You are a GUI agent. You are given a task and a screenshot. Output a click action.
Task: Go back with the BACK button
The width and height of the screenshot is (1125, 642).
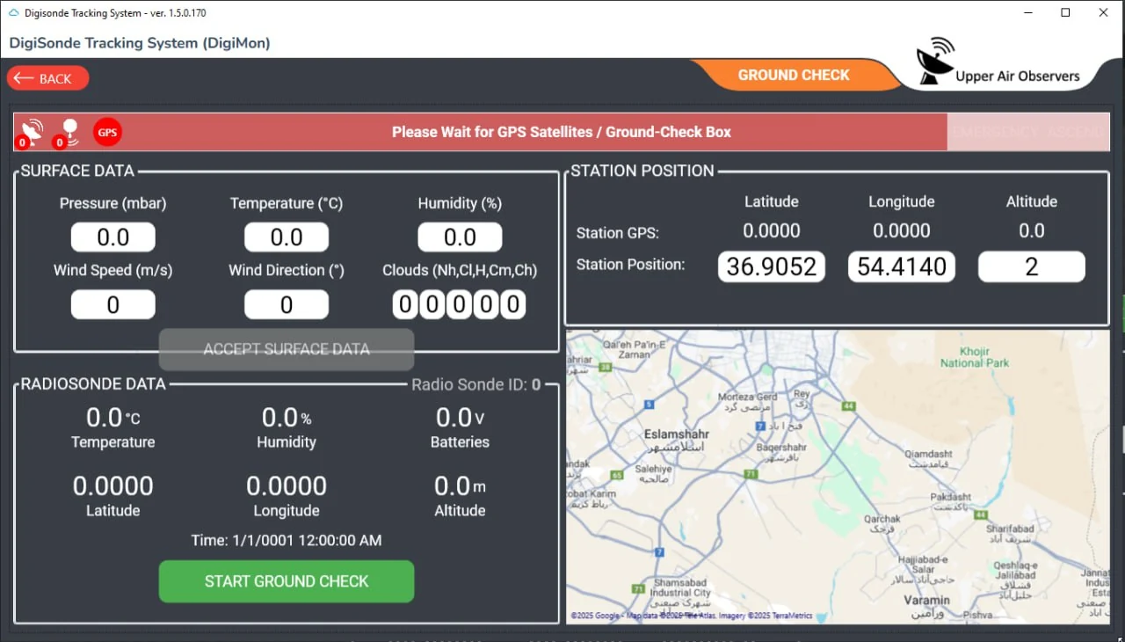47,78
